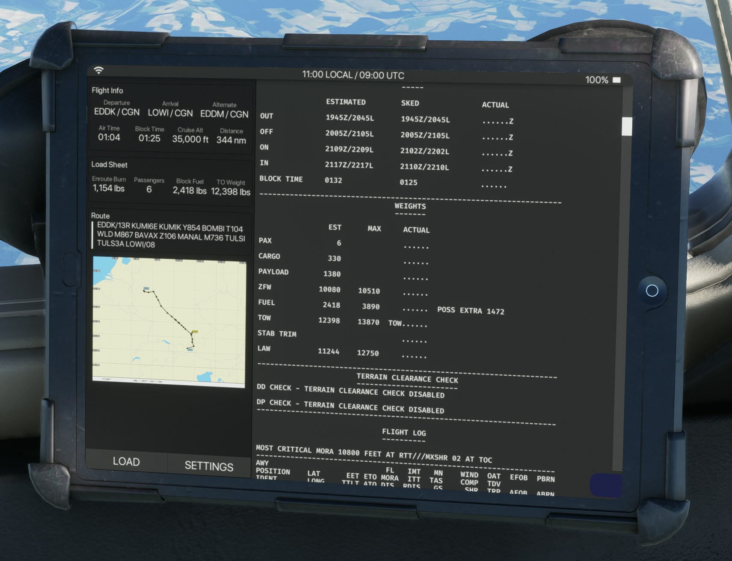This screenshot has width=732, height=561.
Task: Click the blue square in bottom-right corner
Action: pos(606,485)
